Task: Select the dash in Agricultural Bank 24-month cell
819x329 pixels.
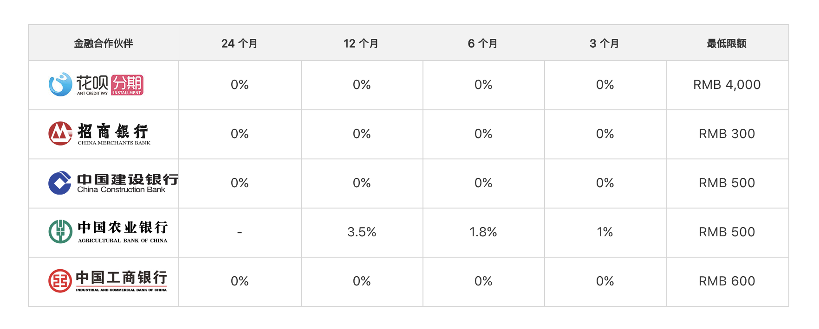Action: [x=240, y=232]
